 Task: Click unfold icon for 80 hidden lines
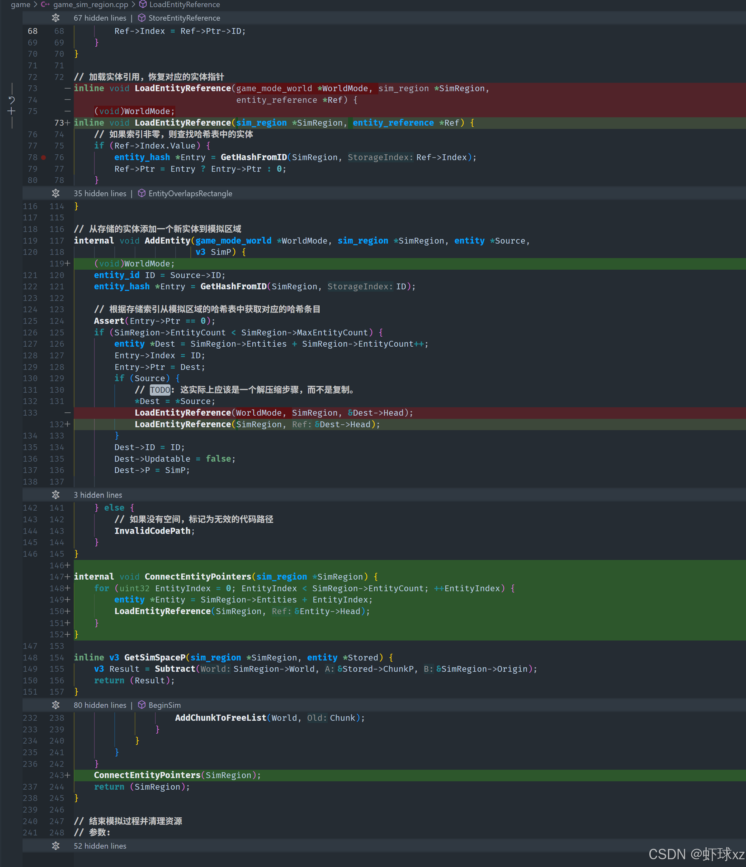(55, 705)
